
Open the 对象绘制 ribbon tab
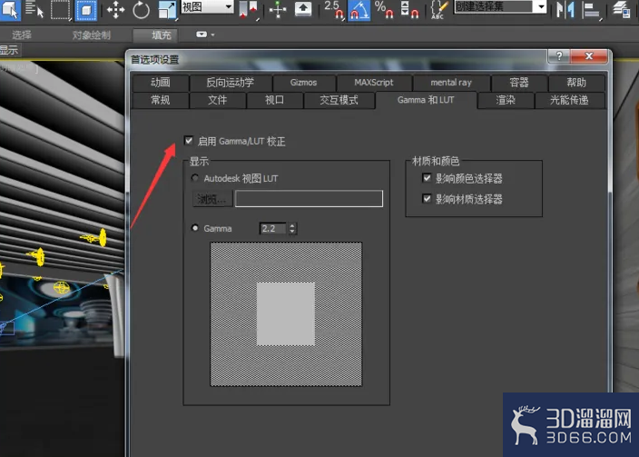92,35
